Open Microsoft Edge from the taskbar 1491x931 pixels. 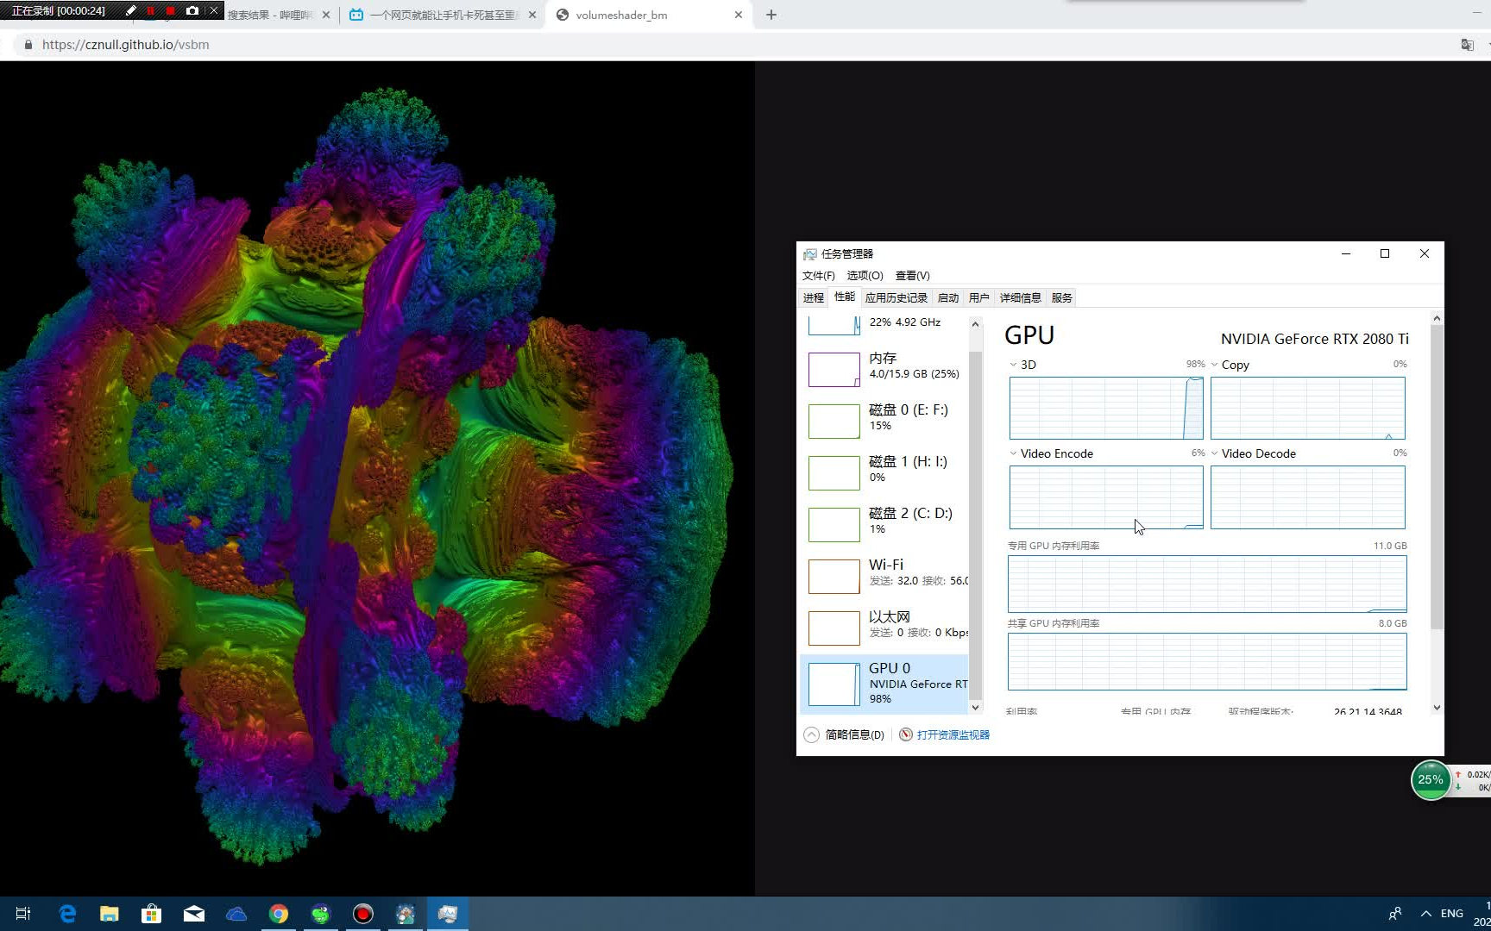(x=66, y=914)
